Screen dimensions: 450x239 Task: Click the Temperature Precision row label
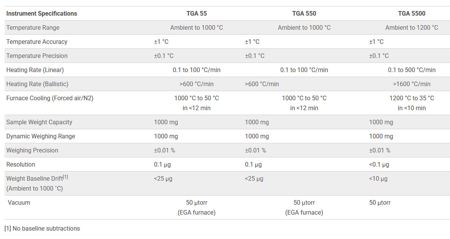[37, 56]
